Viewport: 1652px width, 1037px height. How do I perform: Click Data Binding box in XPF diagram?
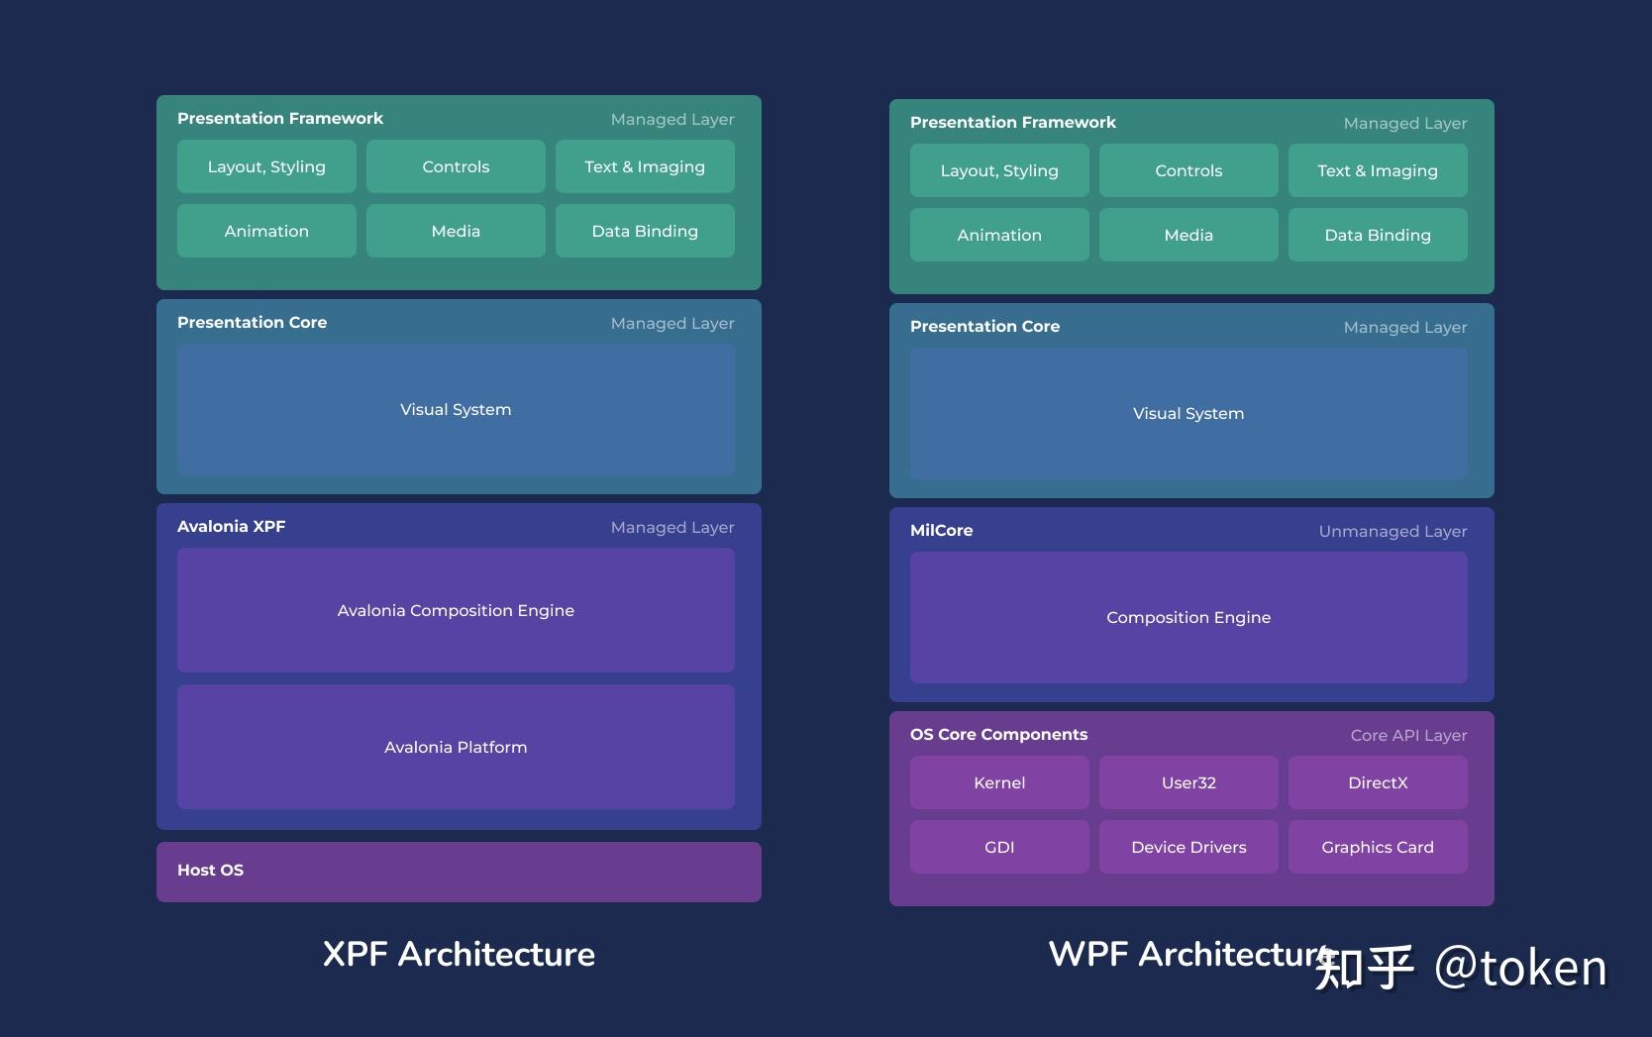[x=645, y=231]
